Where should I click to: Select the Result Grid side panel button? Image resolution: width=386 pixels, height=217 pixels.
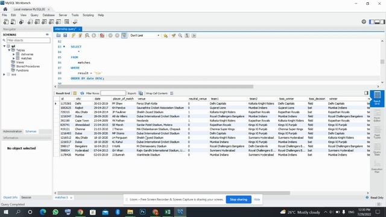(x=377, y=98)
